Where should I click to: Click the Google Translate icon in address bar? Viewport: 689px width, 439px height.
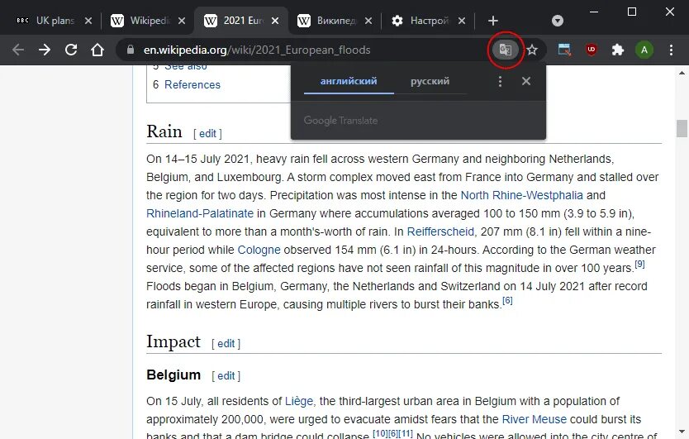(x=505, y=50)
